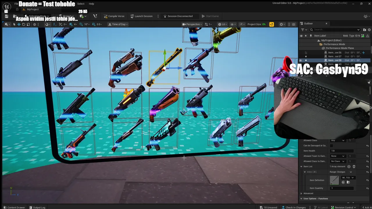Open the viewport settings gear dropdown

tap(282, 24)
